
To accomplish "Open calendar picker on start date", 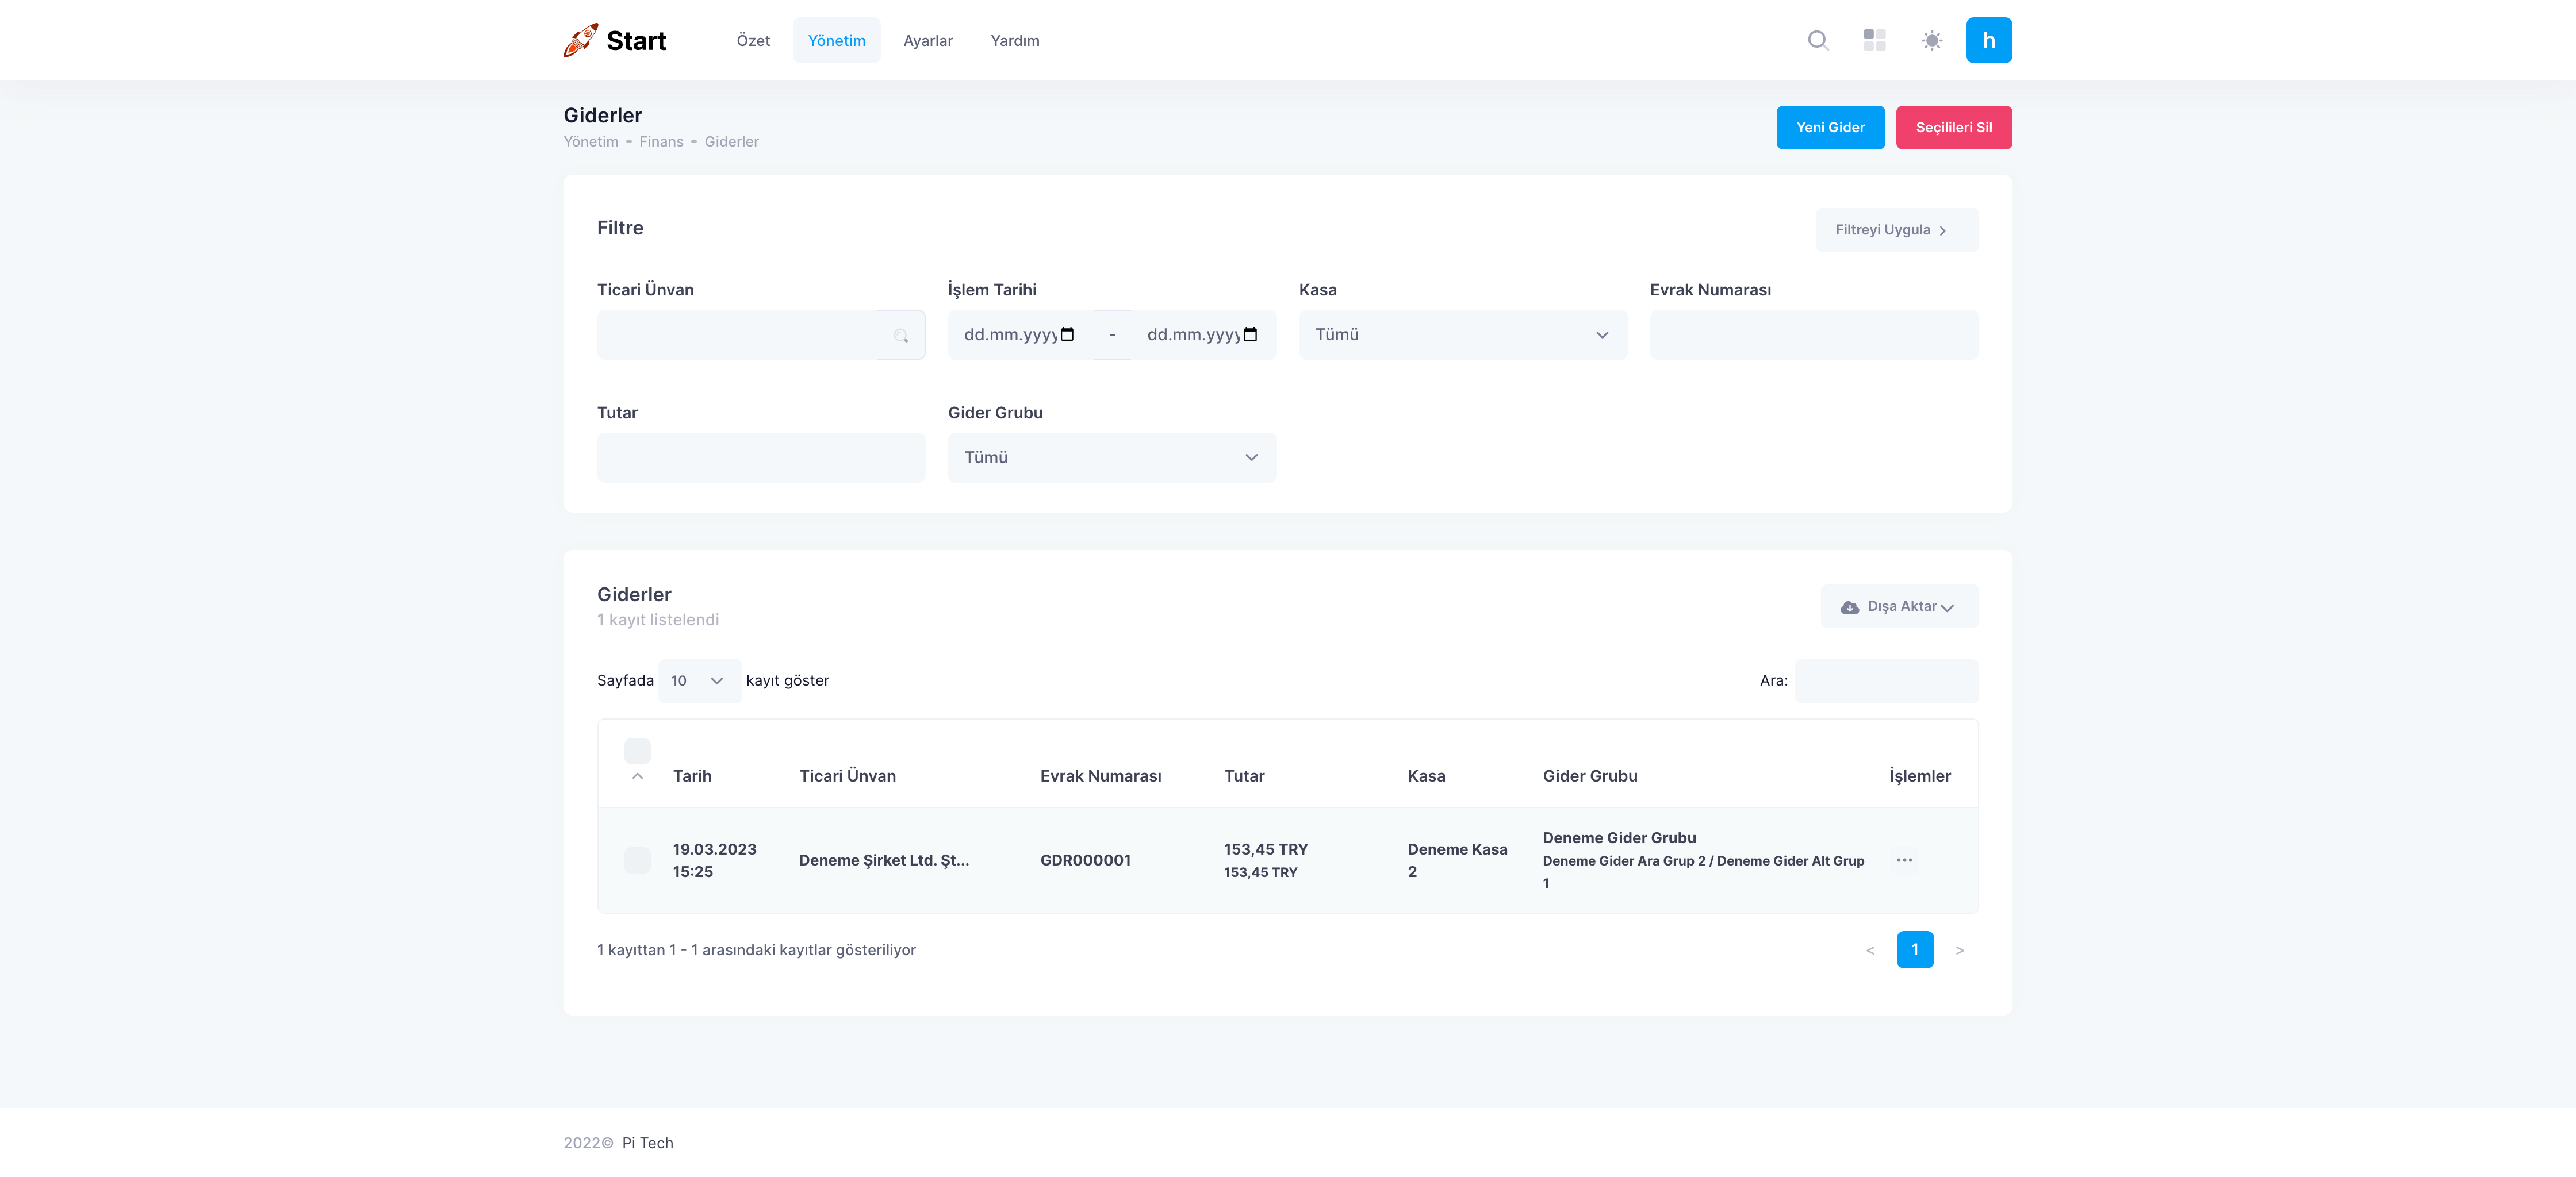I will [1067, 334].
